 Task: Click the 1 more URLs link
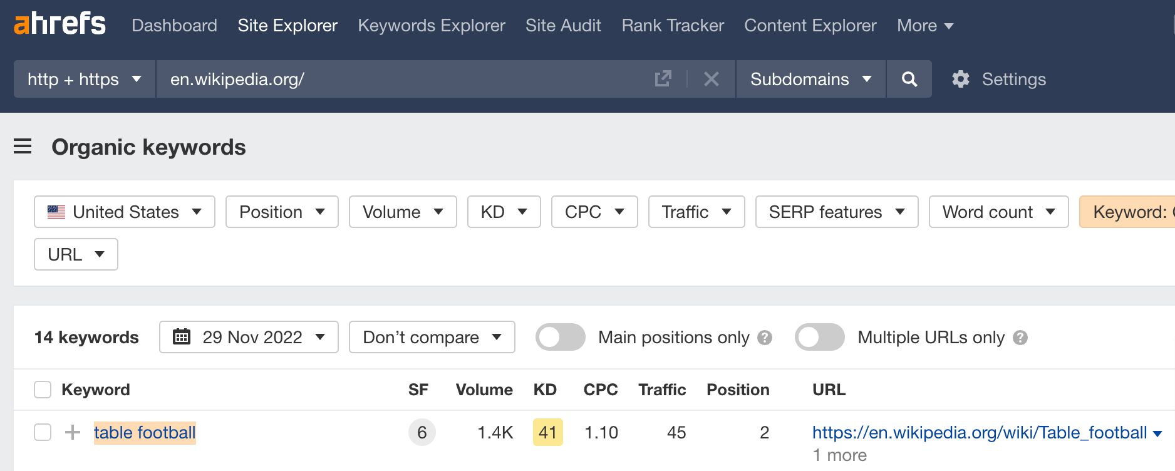point(839,455)
